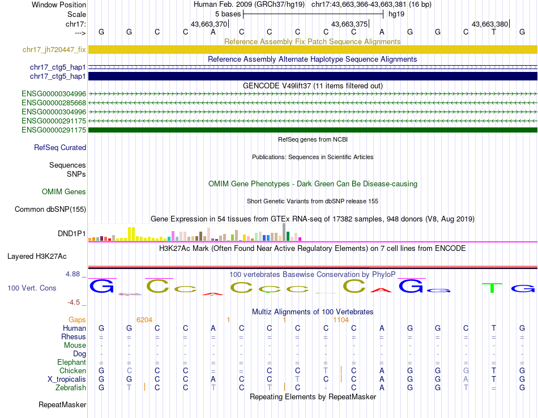
Task: Click position label 43,663,380
Action: pyautogui.click(x=490, y=24)
